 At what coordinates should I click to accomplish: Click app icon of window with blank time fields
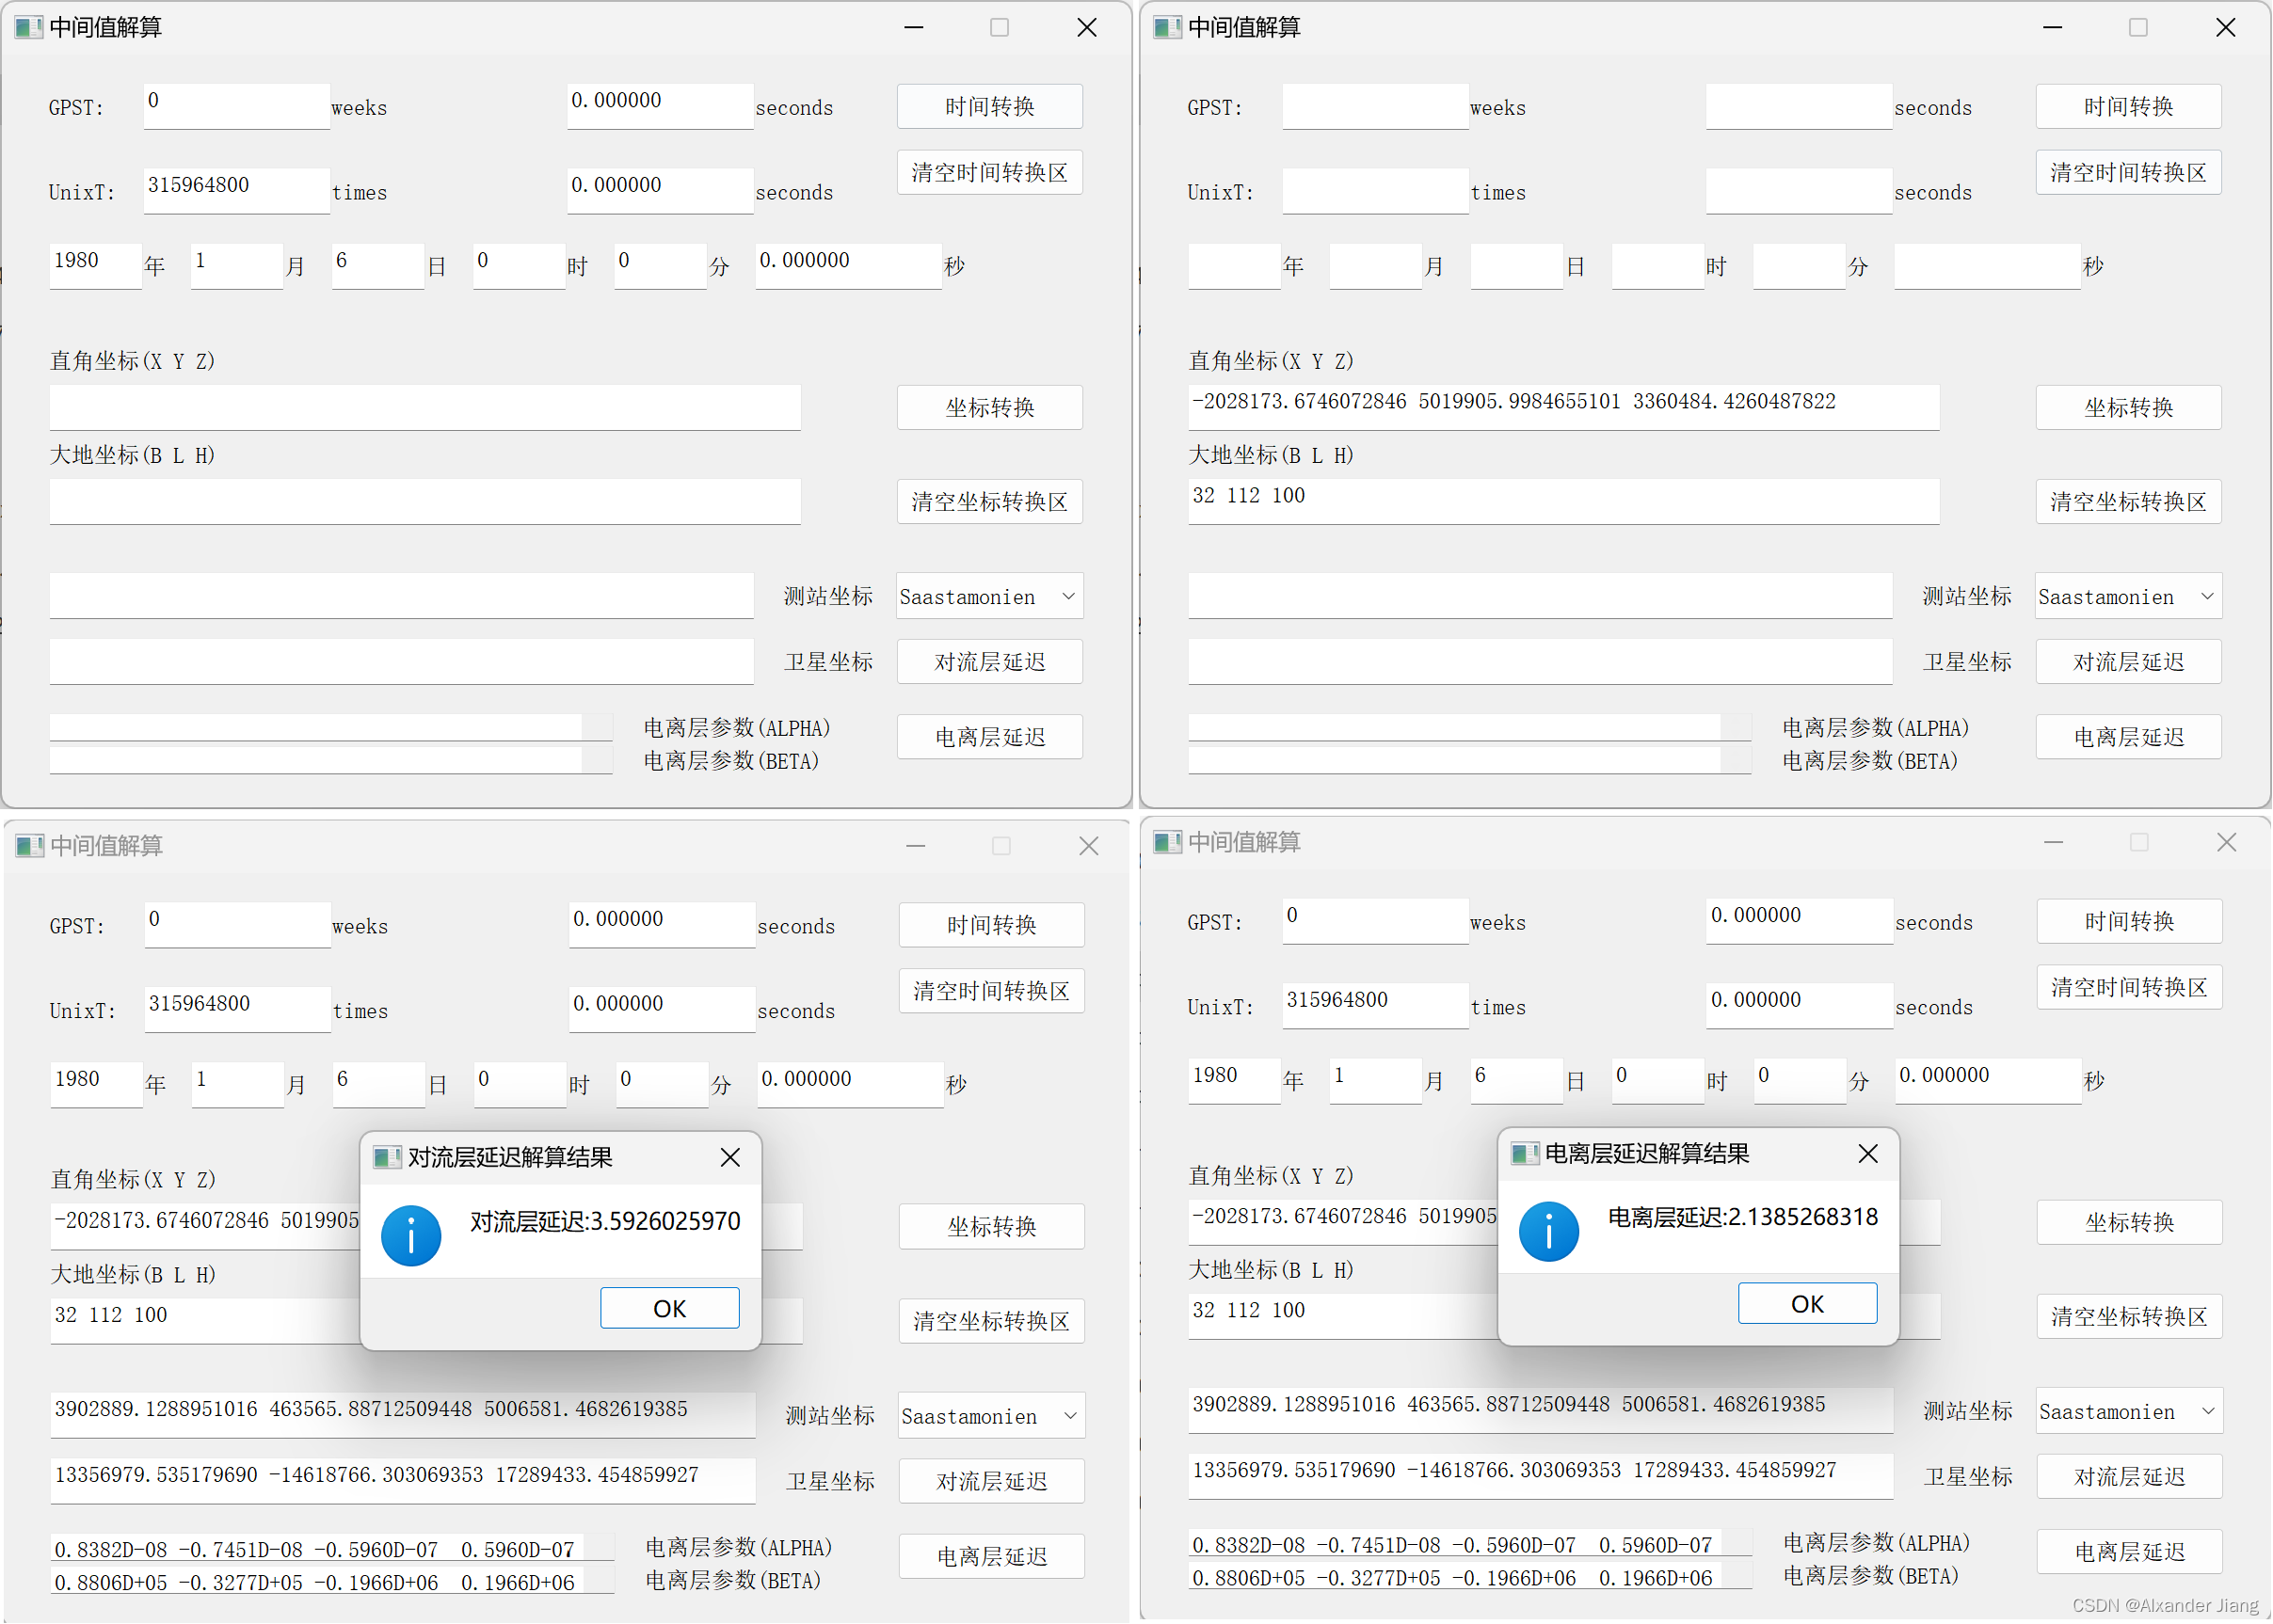pos(1167,27)
